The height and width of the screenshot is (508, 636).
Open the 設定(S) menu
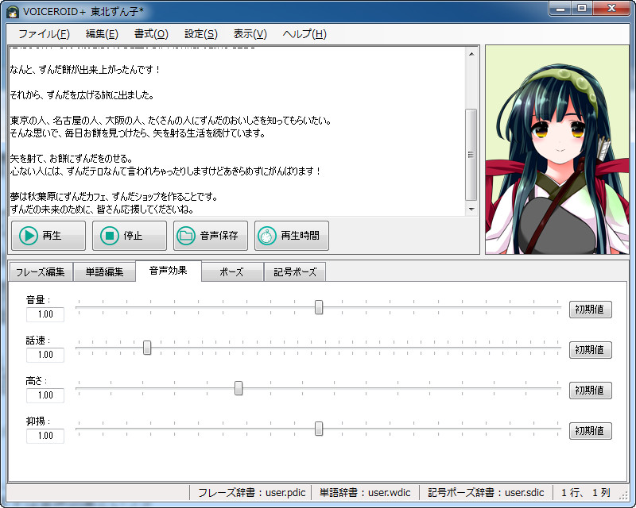(x=201, y=34)
